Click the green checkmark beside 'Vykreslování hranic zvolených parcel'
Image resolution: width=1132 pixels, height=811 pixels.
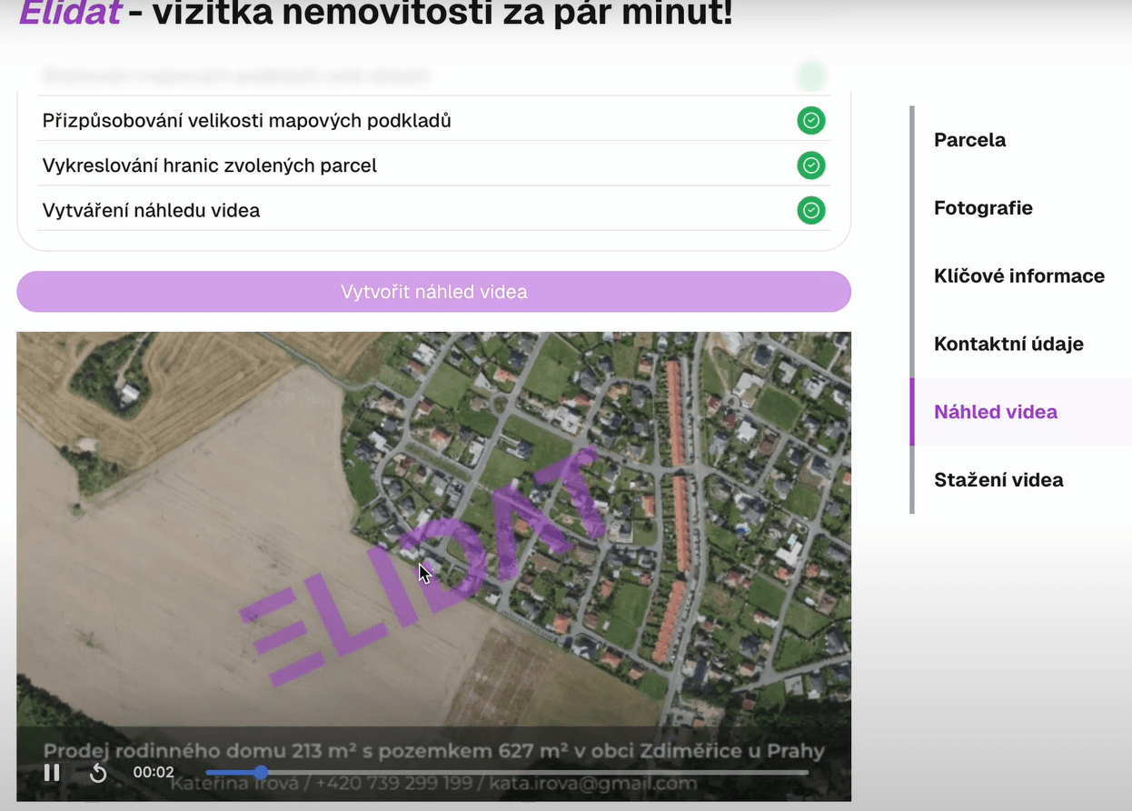point(810,165)
